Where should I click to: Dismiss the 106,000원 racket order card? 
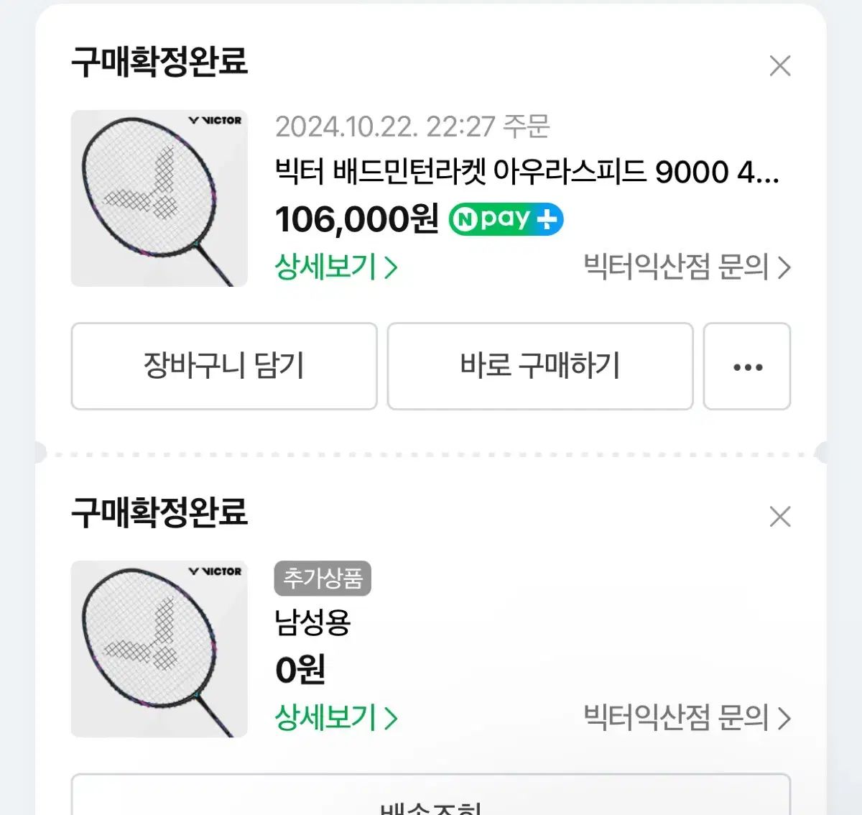click(779, 66)
